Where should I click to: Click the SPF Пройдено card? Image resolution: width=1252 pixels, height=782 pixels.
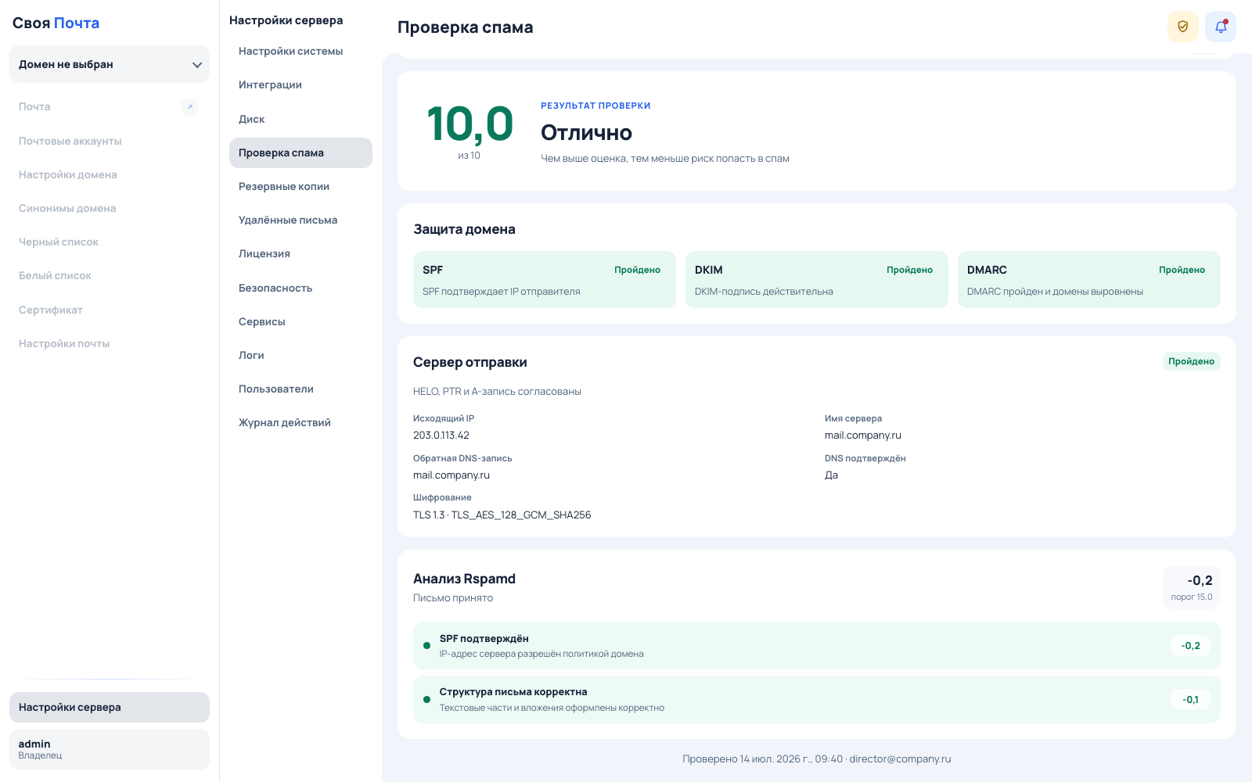[545, 279]
